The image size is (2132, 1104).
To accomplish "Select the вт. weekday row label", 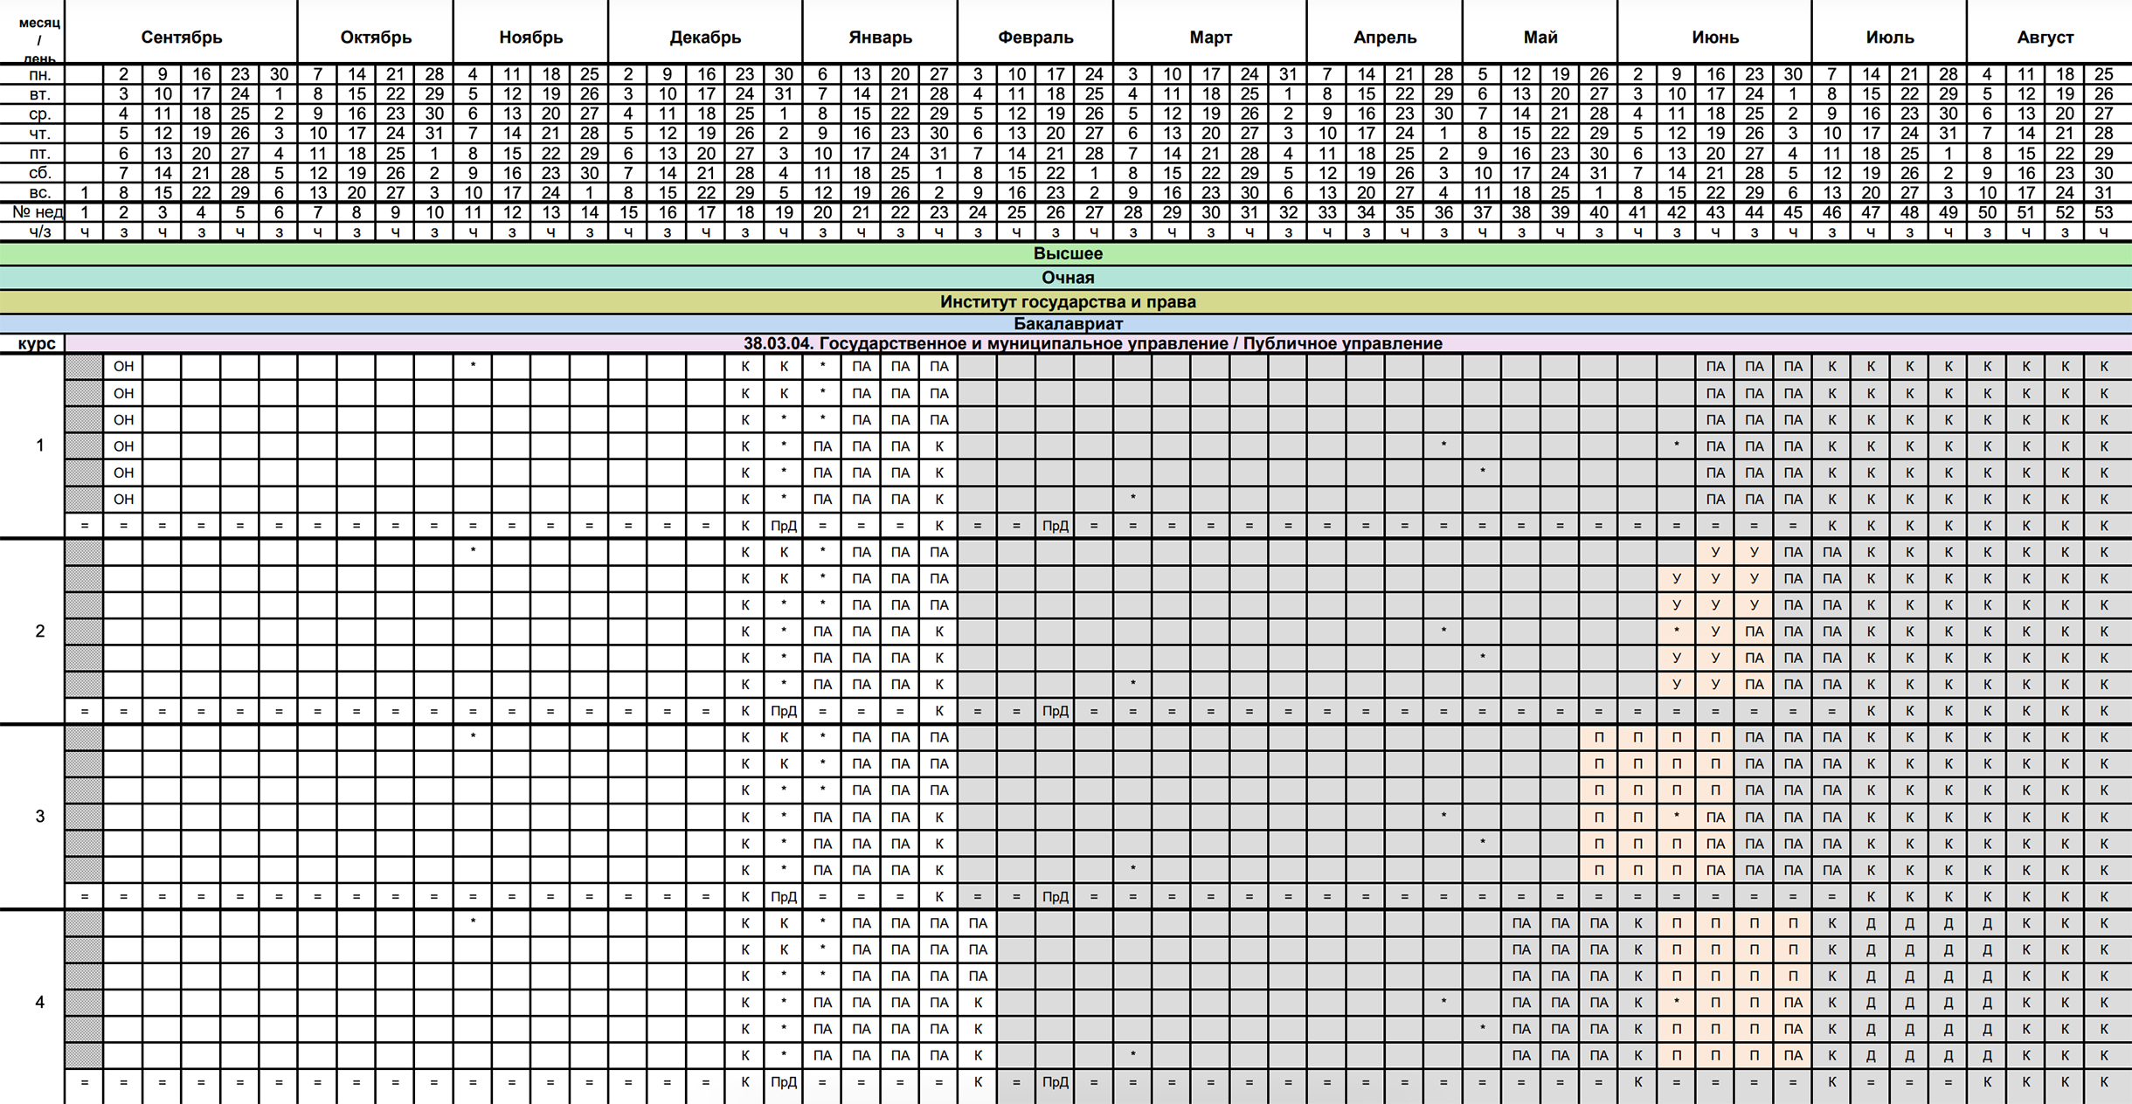I will pos(32,94).
